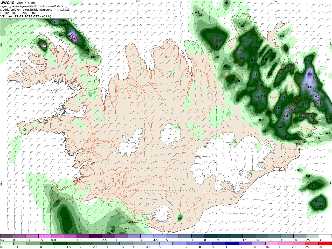
Task: Pick the lightest mint green swatch starting the lower legend
Action: point(7,244)
